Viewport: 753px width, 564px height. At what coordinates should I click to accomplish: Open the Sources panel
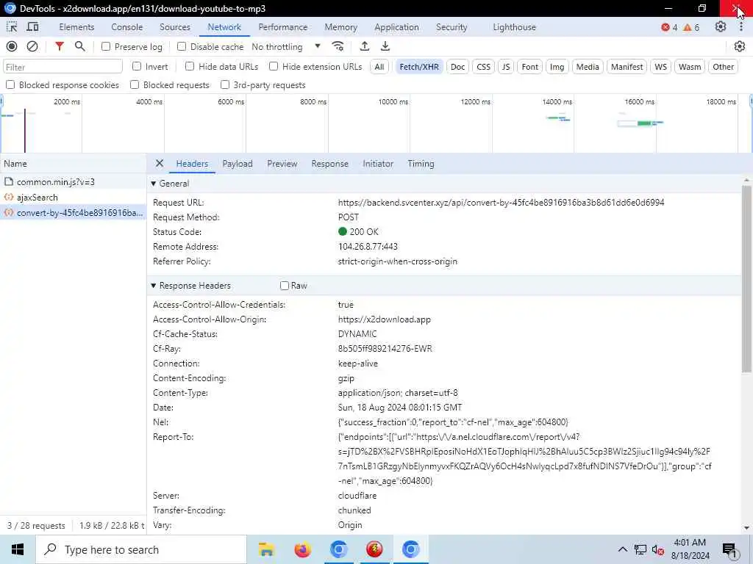pos(175,27)
